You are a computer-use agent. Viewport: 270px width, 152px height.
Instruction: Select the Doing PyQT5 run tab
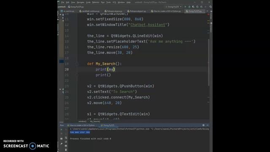point(108,125)
